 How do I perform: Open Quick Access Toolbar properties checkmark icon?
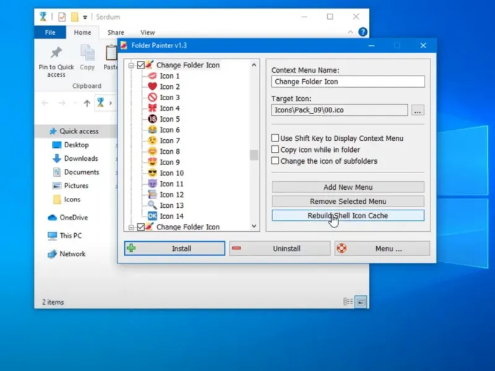tap(62, 17)
